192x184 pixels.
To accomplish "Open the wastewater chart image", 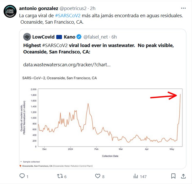I will click(103, 121).
